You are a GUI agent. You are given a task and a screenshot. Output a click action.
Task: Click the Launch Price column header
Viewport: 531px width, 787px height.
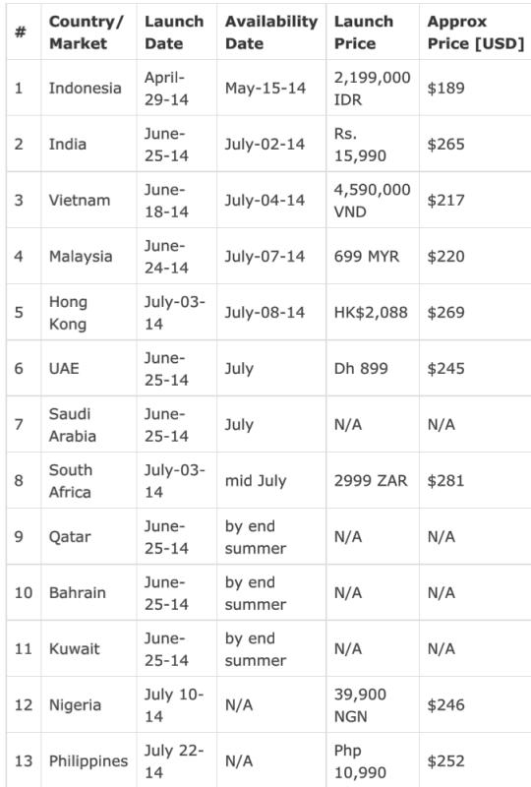364,32
